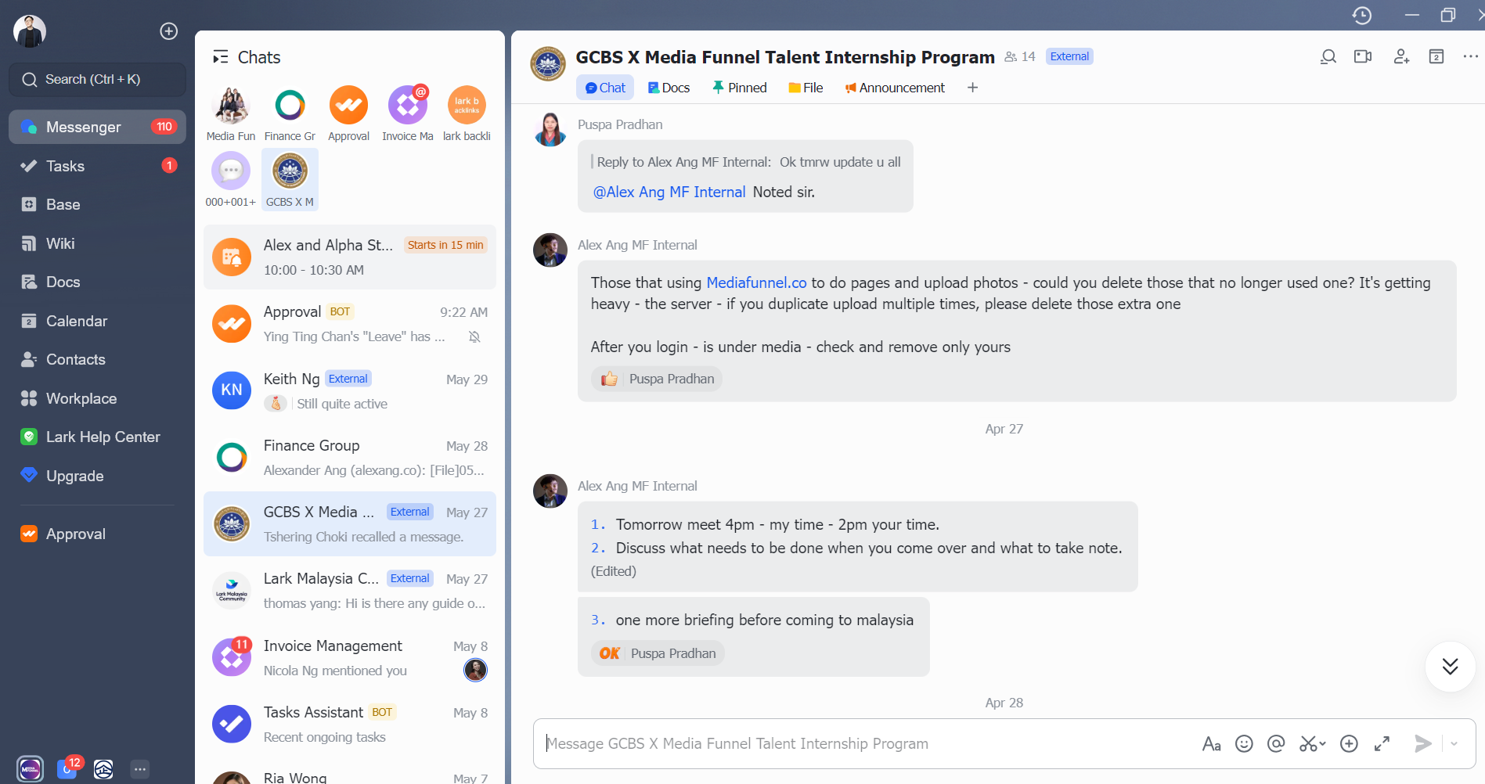Open the emoji picker in message box

click(1244, 743)
